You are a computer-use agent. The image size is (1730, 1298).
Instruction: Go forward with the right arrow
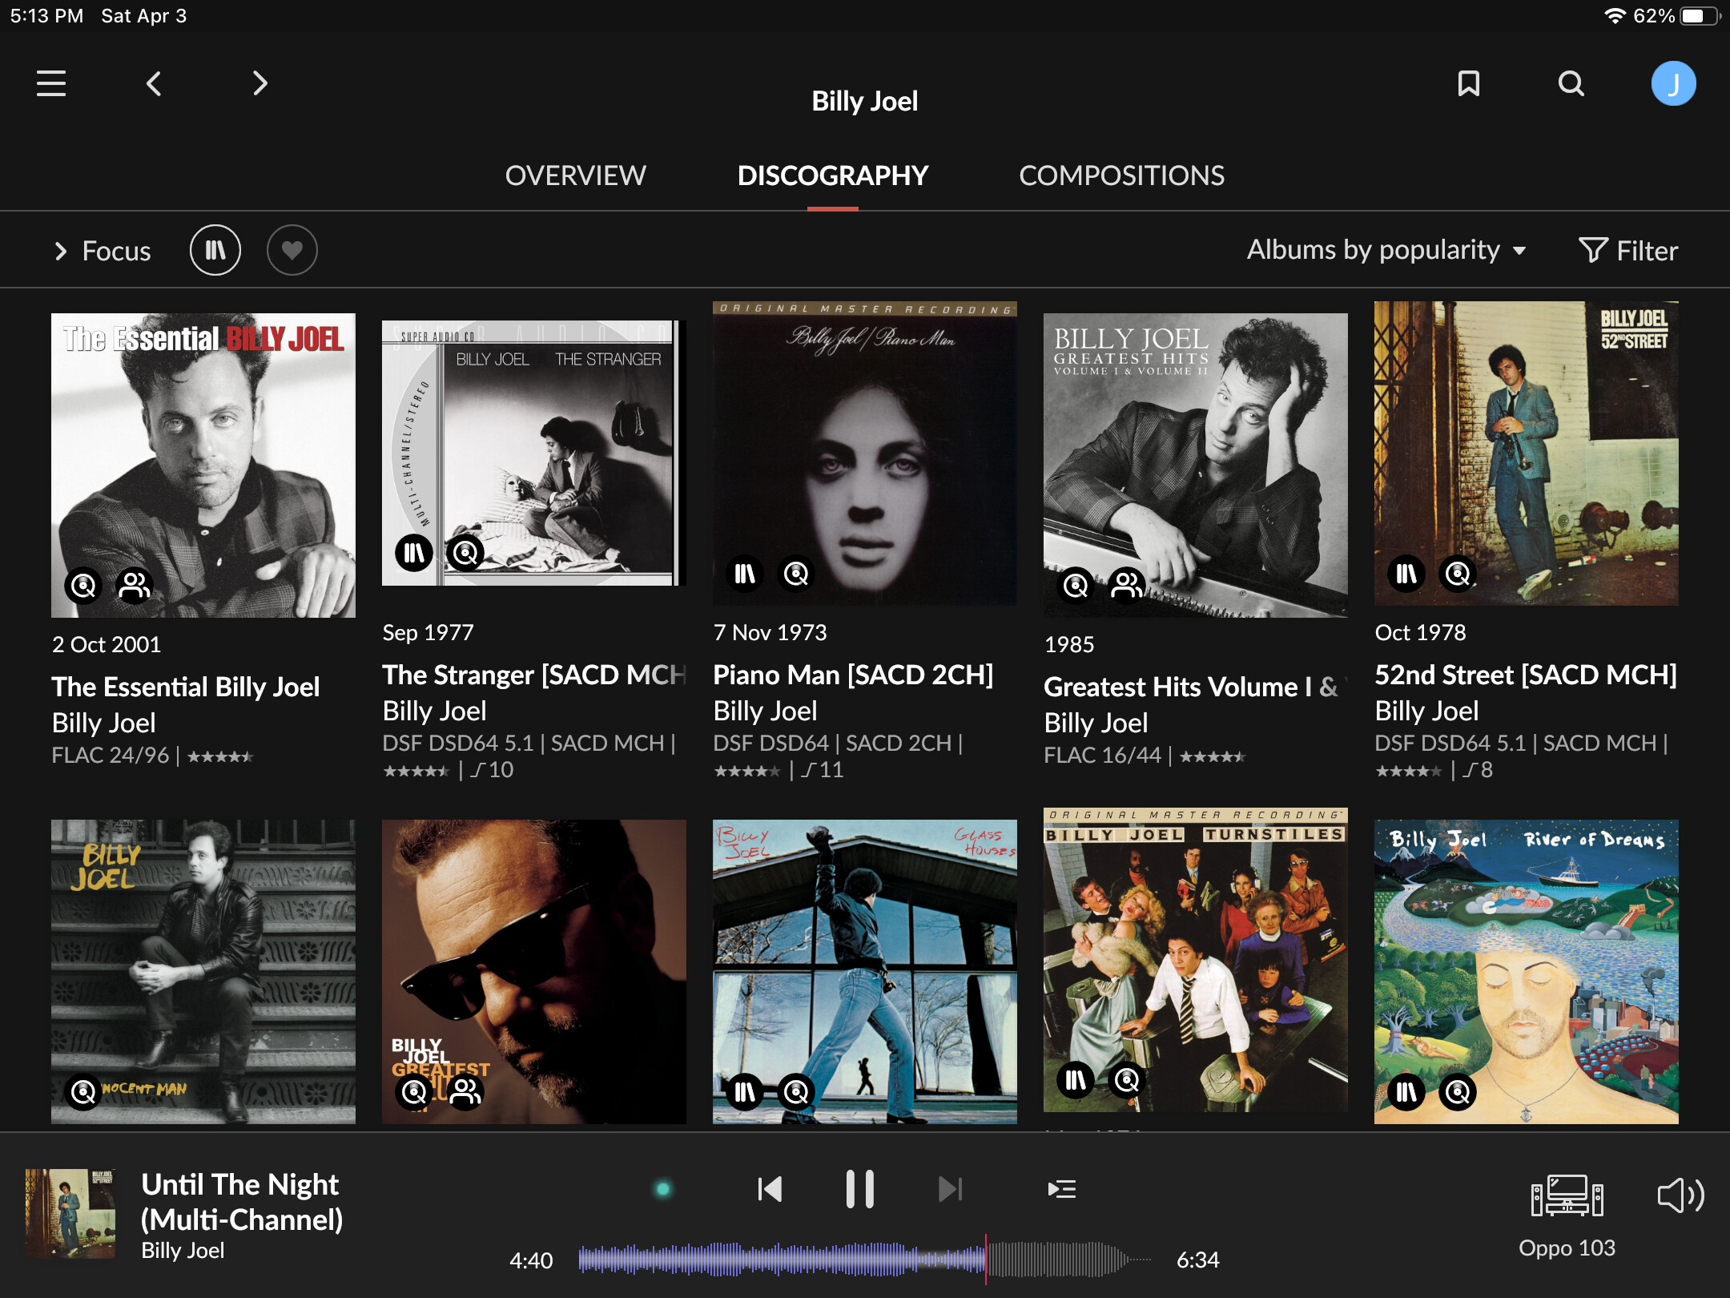[x=259, y=83]
